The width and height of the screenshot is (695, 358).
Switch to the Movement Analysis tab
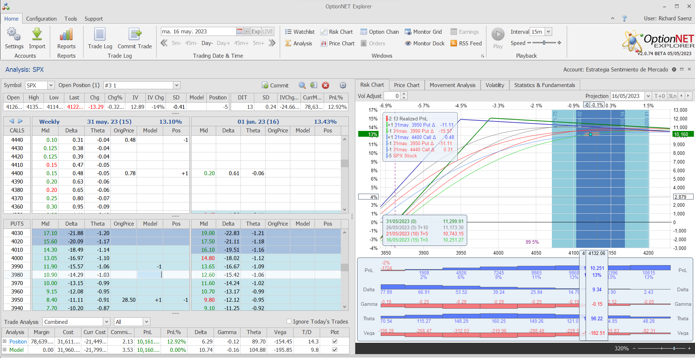452,85
